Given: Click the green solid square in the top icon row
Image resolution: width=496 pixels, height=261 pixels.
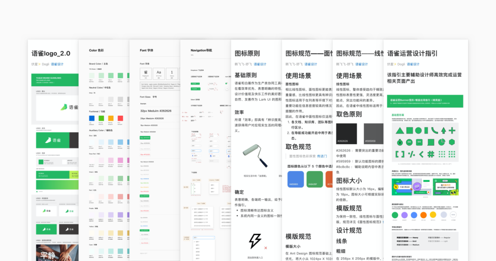Looking at the screenshot, I should tap(410, 130).
